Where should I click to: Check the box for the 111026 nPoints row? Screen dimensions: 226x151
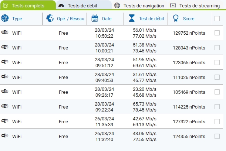point(217,77)
